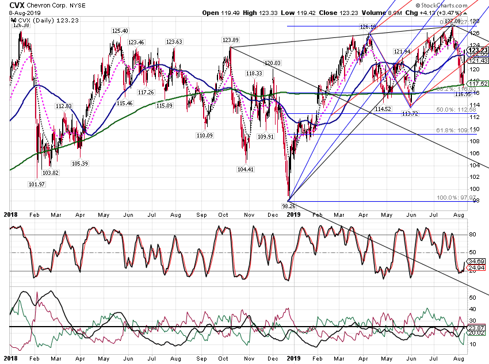Click the 123.63 peak price label

pos(174,42)
